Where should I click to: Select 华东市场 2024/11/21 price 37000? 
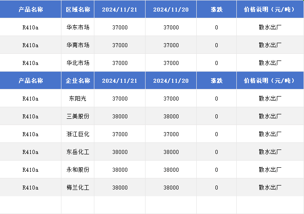pos(120,27)
